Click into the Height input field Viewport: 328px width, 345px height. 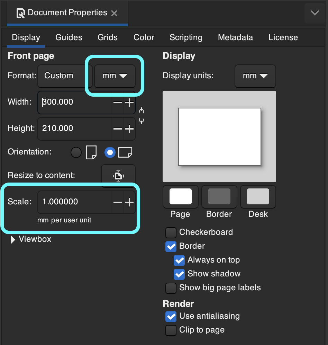75,129
